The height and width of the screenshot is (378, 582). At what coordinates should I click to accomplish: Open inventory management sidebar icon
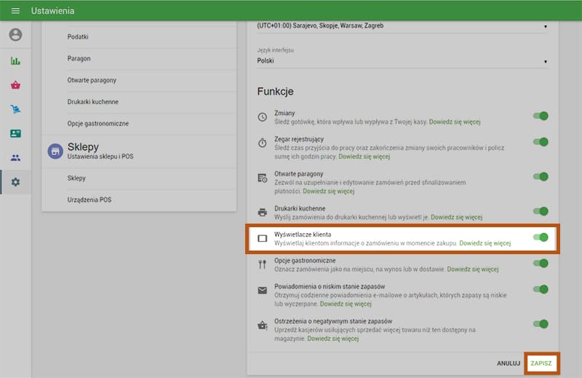(15, 109)
